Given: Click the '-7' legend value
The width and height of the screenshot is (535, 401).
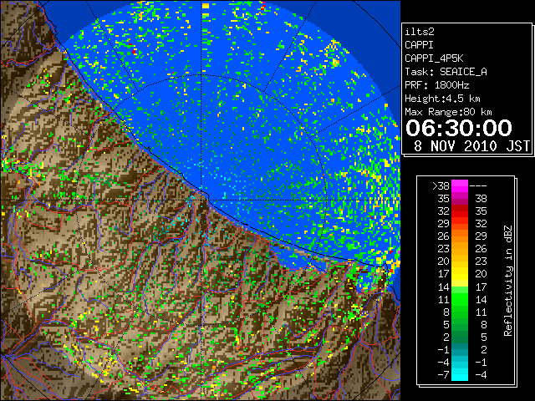Looking at the screenshot, I should (x=443, y=375).
